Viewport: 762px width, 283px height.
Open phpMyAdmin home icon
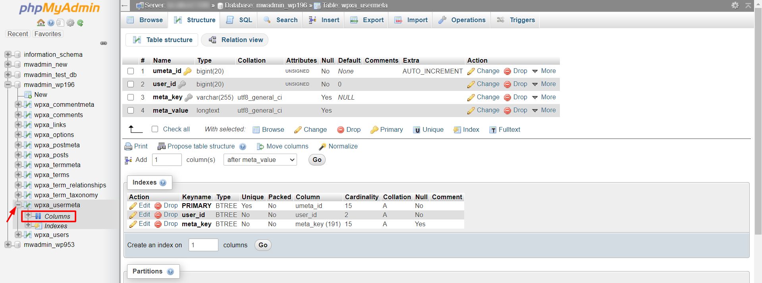point(41,23)
